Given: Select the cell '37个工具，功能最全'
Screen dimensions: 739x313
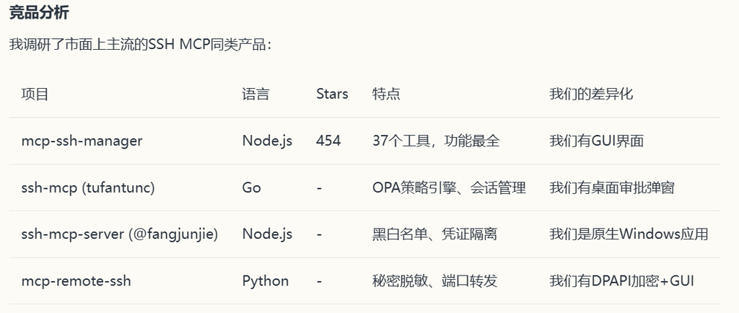Looking at the screenshot, I should click(x=436, y=141).
